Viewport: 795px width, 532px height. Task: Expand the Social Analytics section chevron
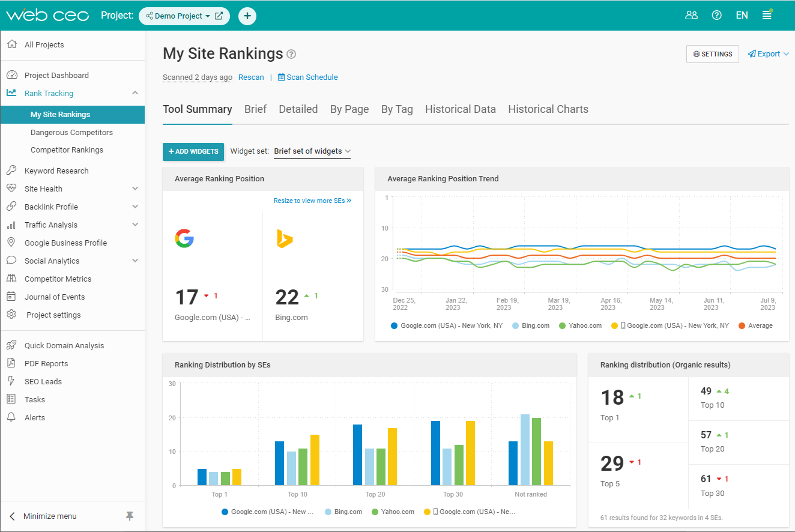coord(135,261)
